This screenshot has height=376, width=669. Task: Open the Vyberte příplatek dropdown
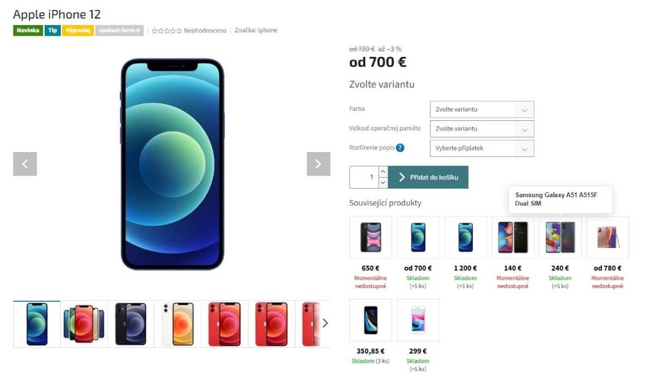click(482, 148)
